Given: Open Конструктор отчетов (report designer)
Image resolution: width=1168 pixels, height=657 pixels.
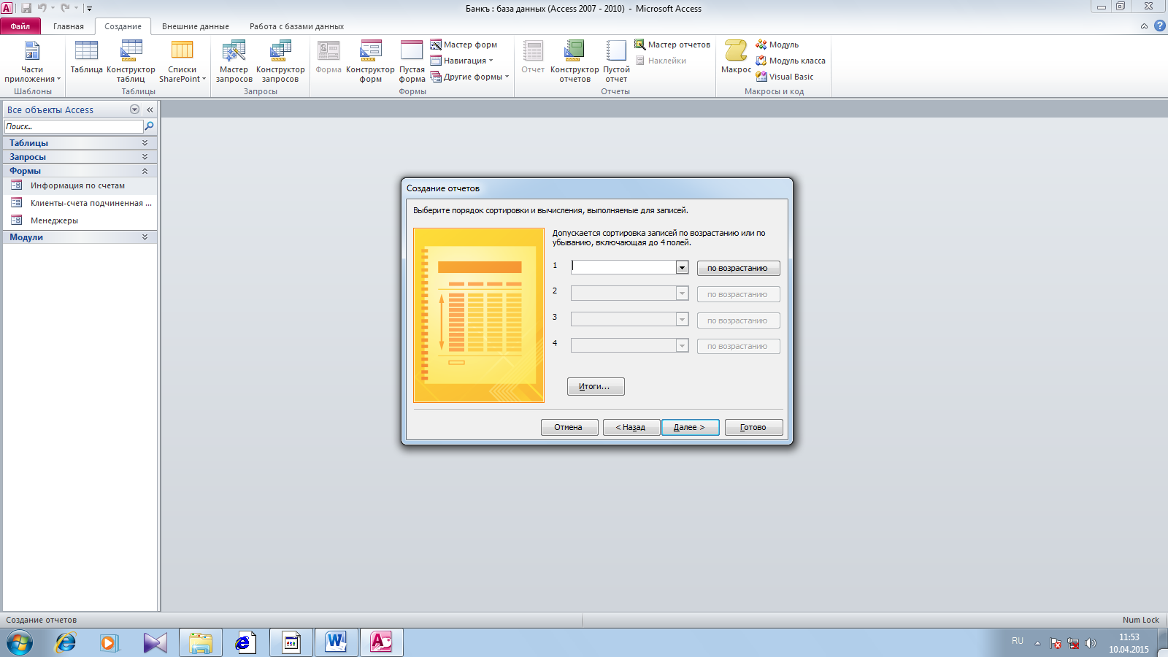Looking at the screenshot, I should point(575,61).
